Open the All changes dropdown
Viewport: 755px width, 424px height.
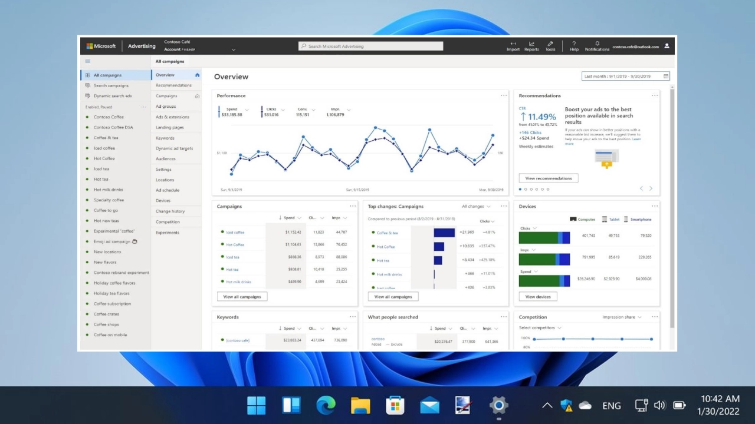[x=475, y=206]
